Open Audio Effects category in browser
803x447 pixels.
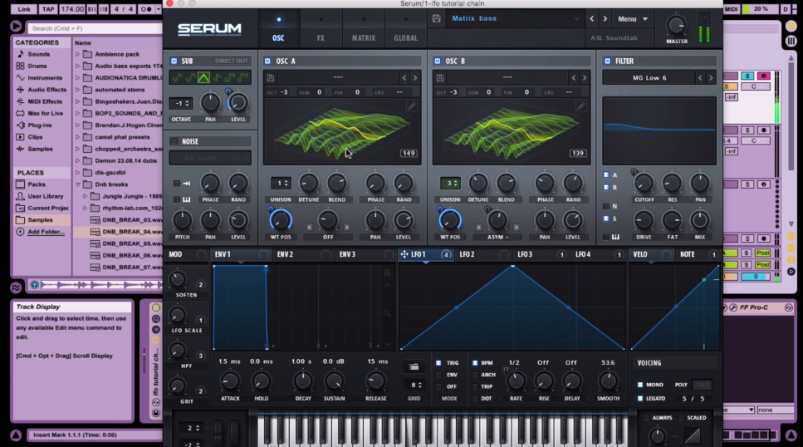click(47, 89)
